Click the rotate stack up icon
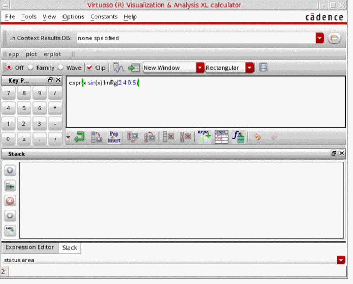The height and width of the screenshot is (284, 353). point(149,137)
